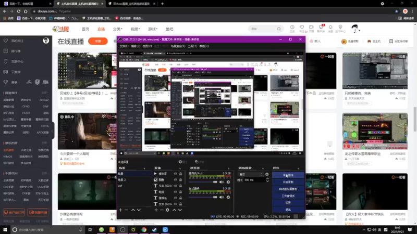
Task: Toggle visibility of first 文本 (GDI+) source
Action: tap(175, 186)
